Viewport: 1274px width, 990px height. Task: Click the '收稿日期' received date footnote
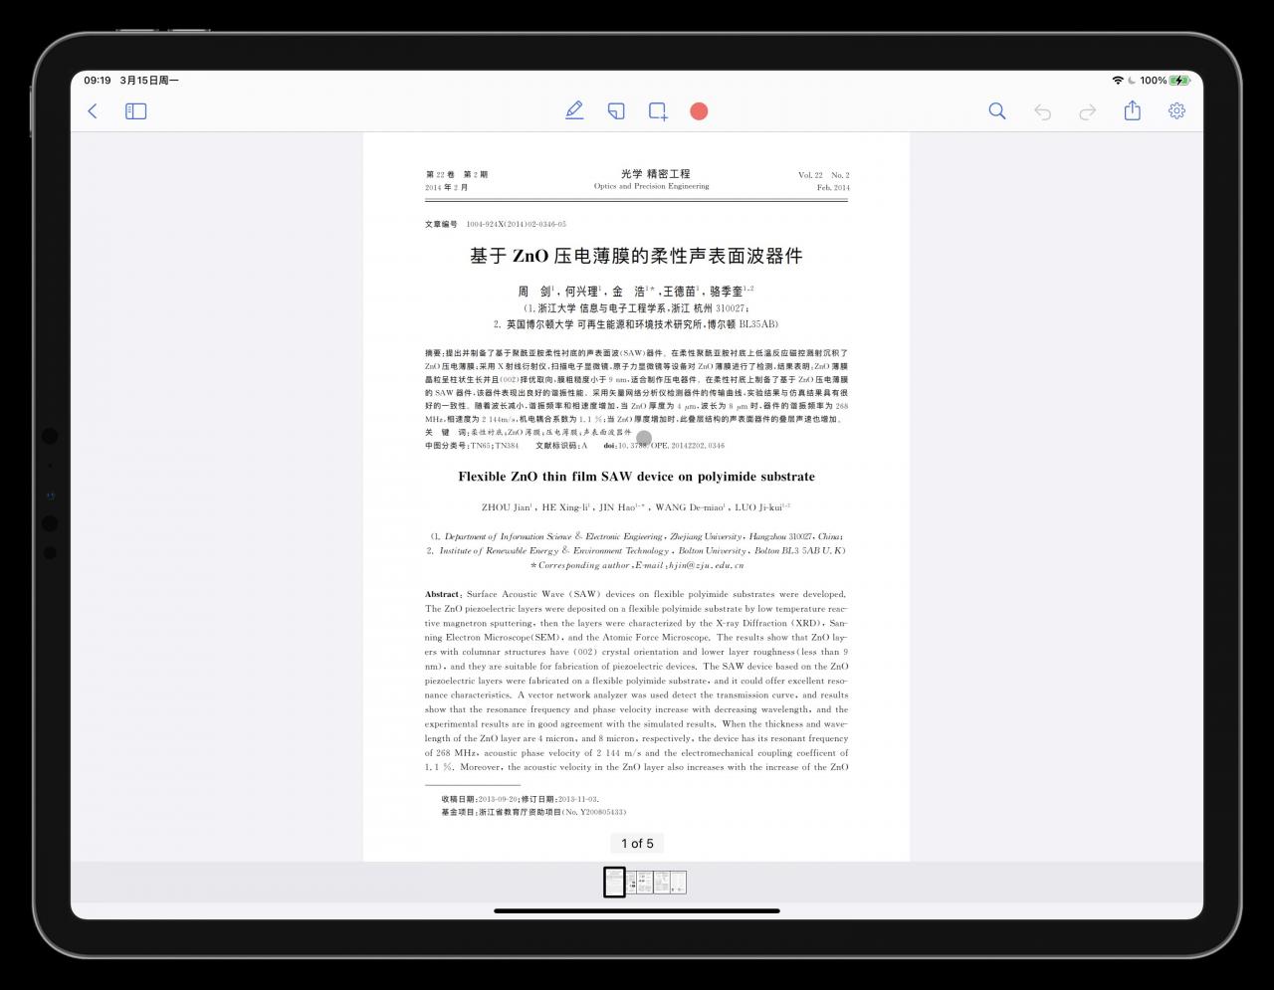coord(520,799)
